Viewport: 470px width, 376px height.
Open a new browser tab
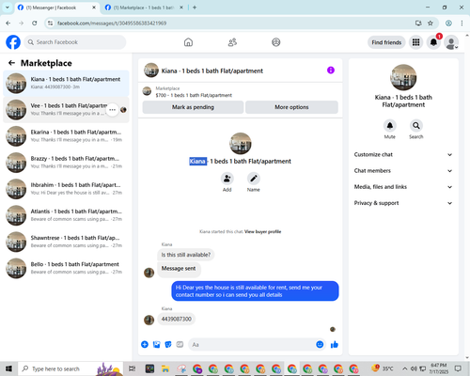coord(195,8)
